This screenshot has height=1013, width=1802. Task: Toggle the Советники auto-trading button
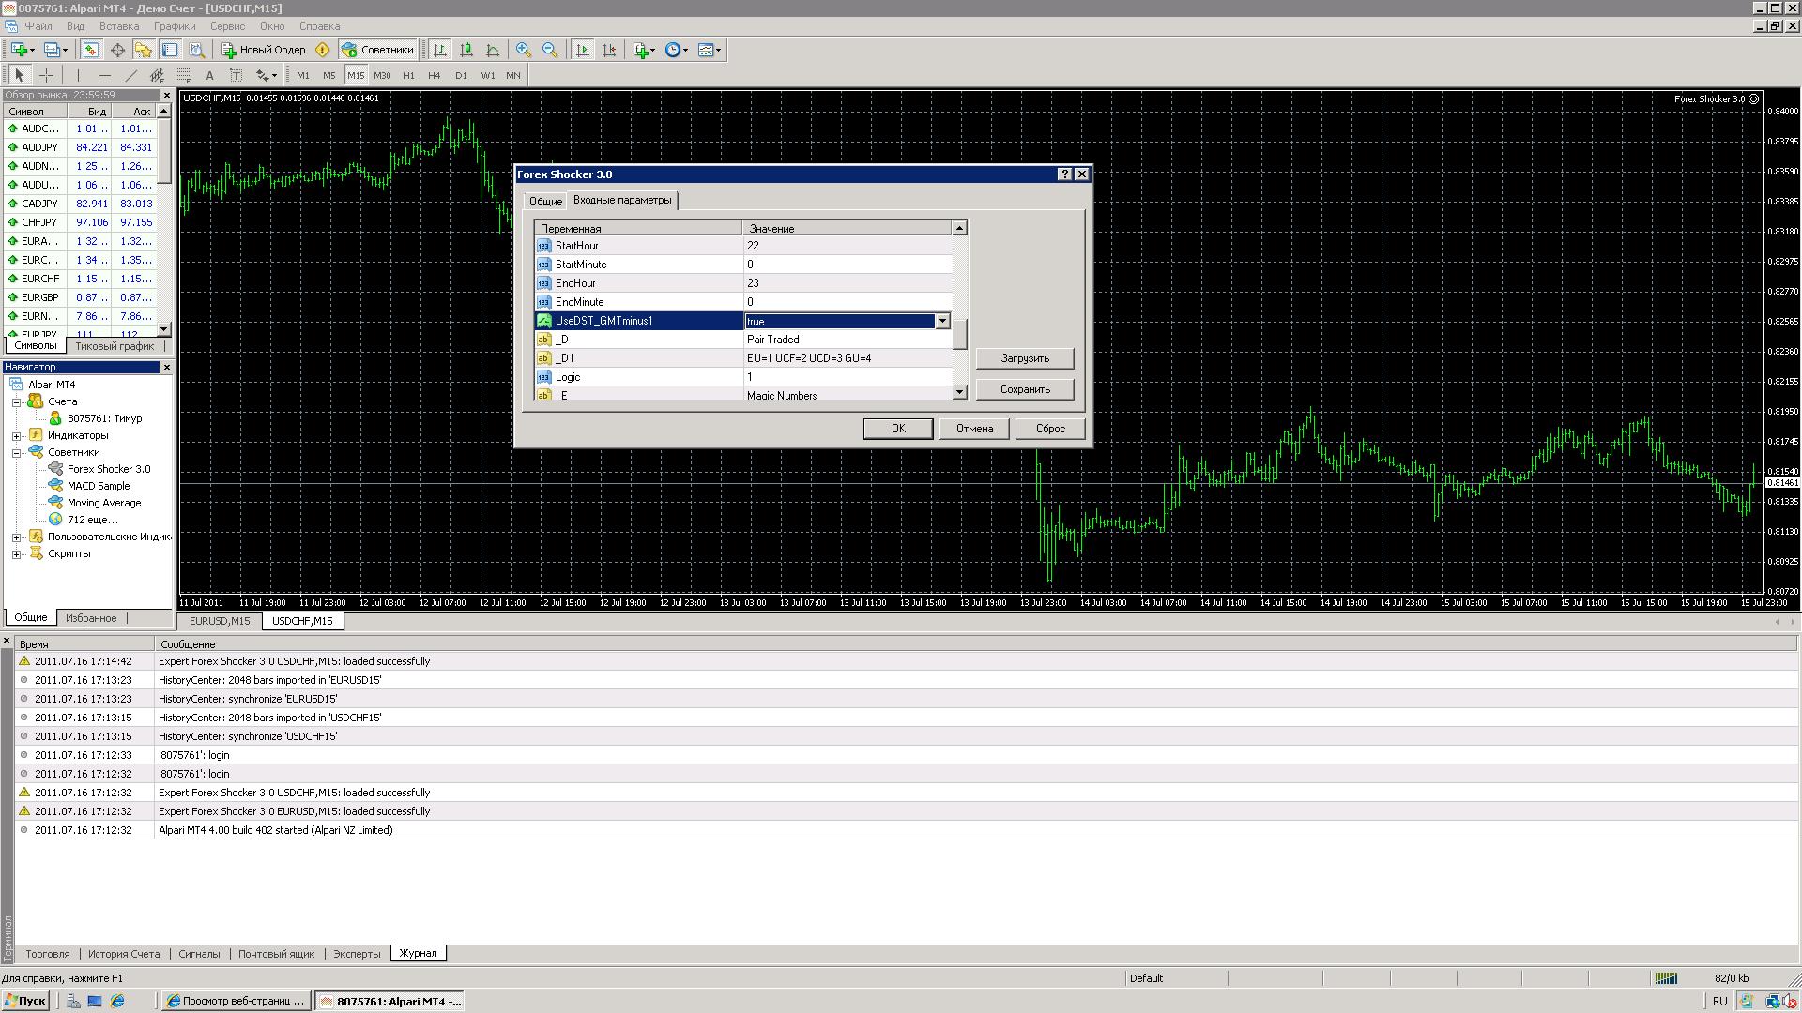coord(377,50)
